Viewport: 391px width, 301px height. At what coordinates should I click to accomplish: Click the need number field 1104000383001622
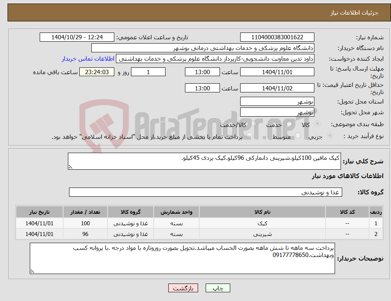[277, 37]
